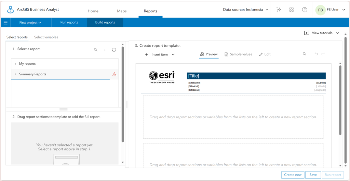This screenshot has width=350, height=181.
Task: Redo the template change
Action: (323, 54)
